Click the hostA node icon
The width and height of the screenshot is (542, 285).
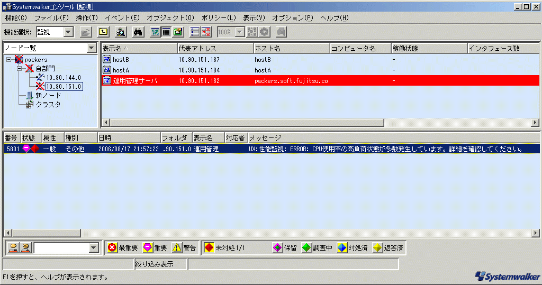pos(107,70)
